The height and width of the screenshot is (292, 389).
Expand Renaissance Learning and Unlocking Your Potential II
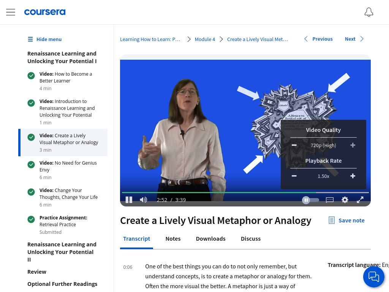pos(62,252)
